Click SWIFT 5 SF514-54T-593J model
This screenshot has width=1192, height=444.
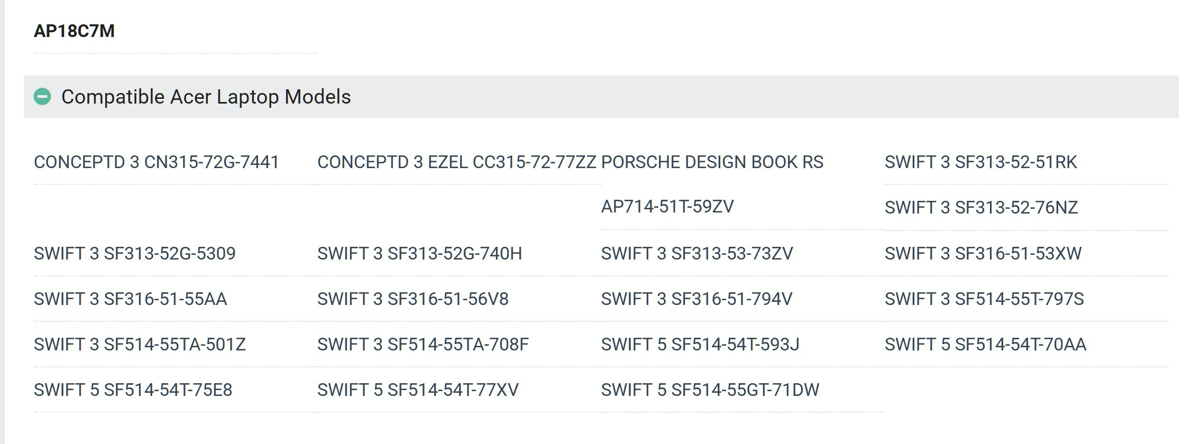point(700,345)
